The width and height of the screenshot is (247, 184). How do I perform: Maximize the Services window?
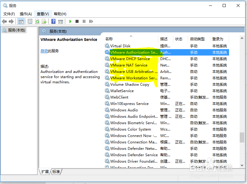click(224, 6)
